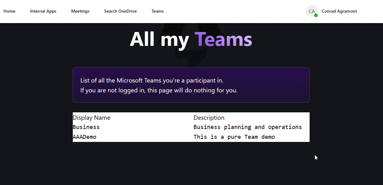Open the Meetings page
Viewport: 383px width, 185px height.
coord(80,11)
